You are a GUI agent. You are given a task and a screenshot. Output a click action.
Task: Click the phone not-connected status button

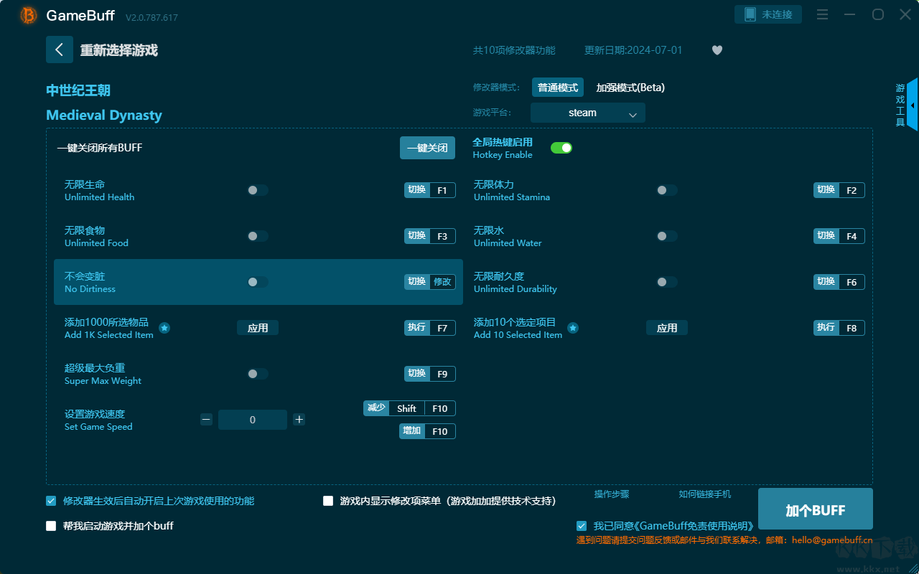768,14
